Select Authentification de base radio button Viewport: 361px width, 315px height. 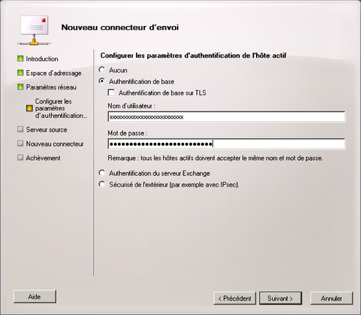[102, 81]
